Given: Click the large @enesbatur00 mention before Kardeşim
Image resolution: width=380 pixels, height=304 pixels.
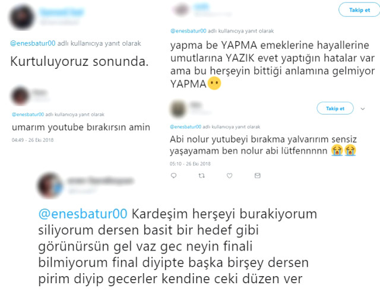Looking at the screenshot, I should tap(83, 214).
